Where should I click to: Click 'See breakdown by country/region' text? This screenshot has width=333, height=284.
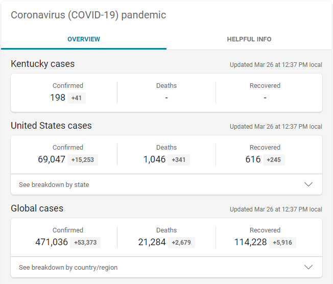pos(68,268)
